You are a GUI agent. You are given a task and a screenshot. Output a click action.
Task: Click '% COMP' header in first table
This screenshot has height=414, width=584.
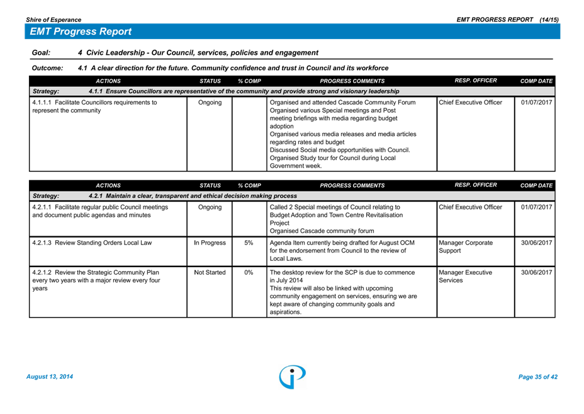[x=250, y=81]
